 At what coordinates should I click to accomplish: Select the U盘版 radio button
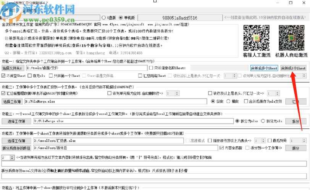[103, 18]
